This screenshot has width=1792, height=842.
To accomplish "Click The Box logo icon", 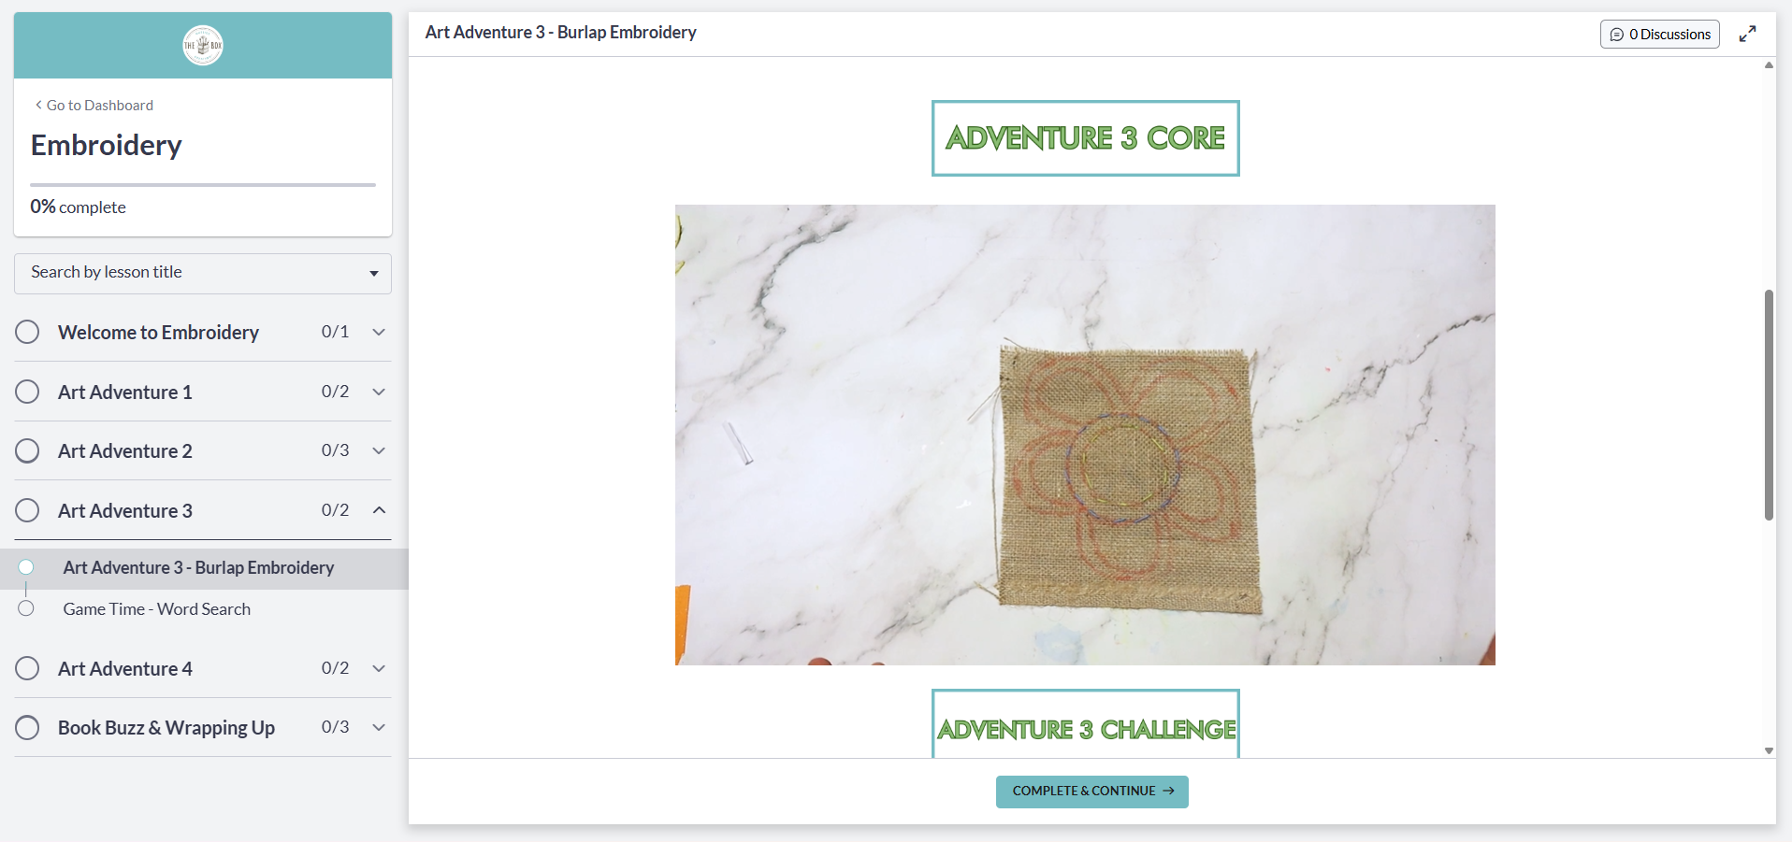I will pyautogui.click(x=202, y=45).
